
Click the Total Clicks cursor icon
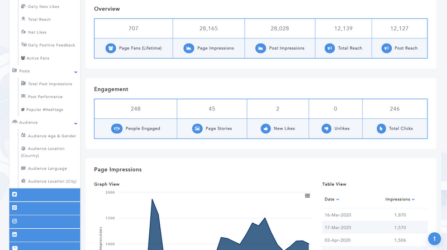point(381,128)
